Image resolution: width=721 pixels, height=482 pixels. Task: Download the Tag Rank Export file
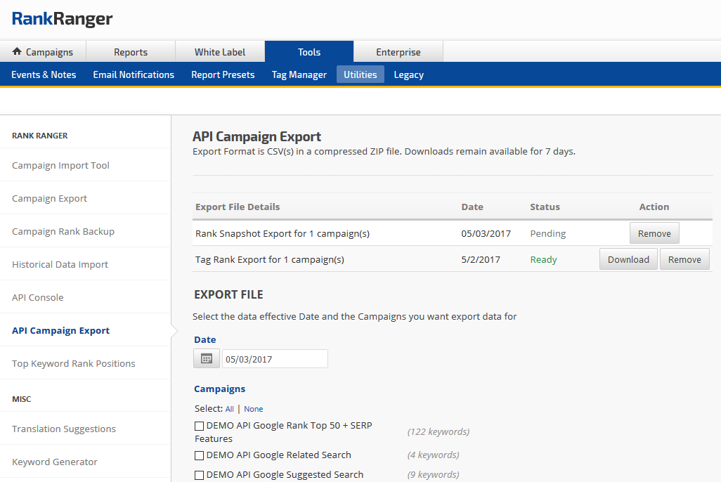[x=628, y=259]
